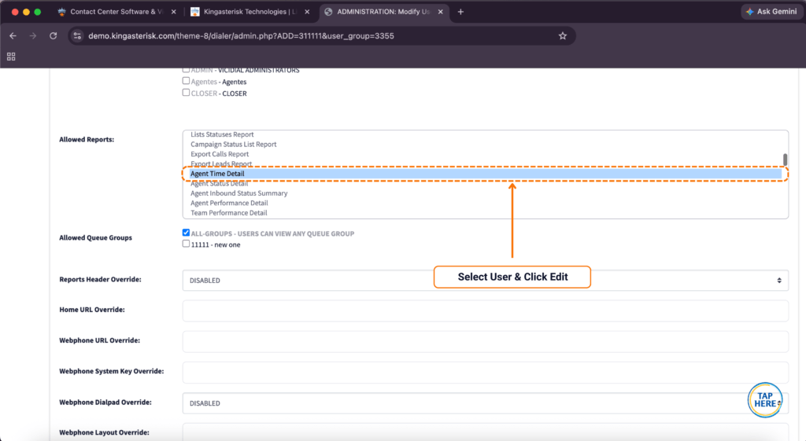
Task: Click the Webphone System Key Override field
Action: (485, 372)
